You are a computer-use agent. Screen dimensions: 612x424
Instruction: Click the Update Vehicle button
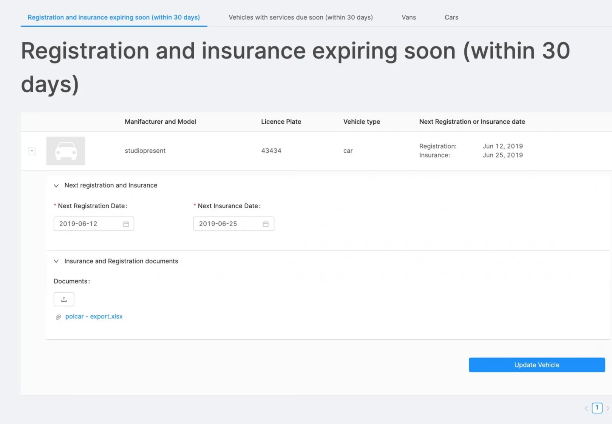pyautogui.click(x=537, y=365)
